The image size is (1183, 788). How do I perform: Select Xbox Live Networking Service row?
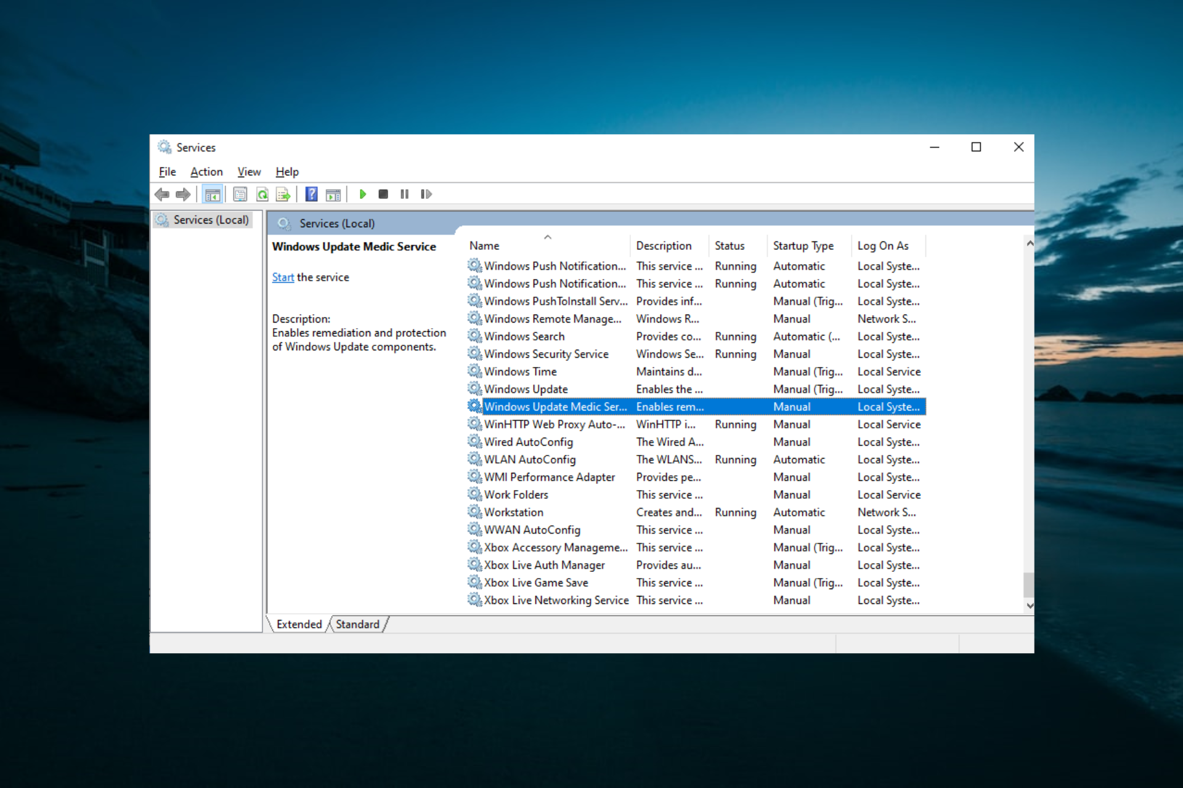click(x=696, y=600)
